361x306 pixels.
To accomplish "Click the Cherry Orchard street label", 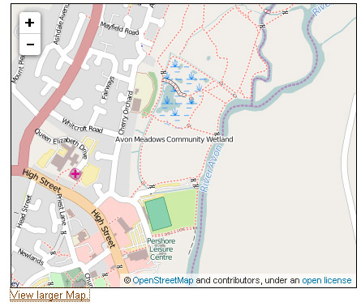I will pos(126,113).
